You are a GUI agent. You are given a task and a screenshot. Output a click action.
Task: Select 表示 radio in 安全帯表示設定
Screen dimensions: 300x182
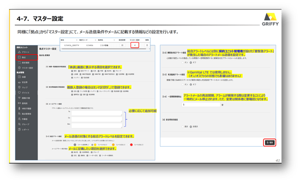183,127
